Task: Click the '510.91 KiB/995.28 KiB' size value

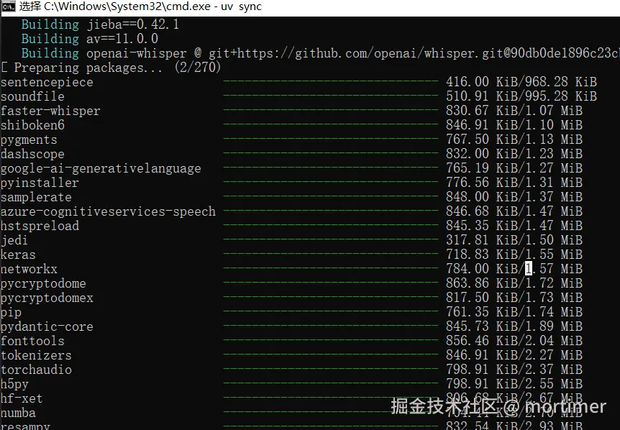Action: [521, 96]
